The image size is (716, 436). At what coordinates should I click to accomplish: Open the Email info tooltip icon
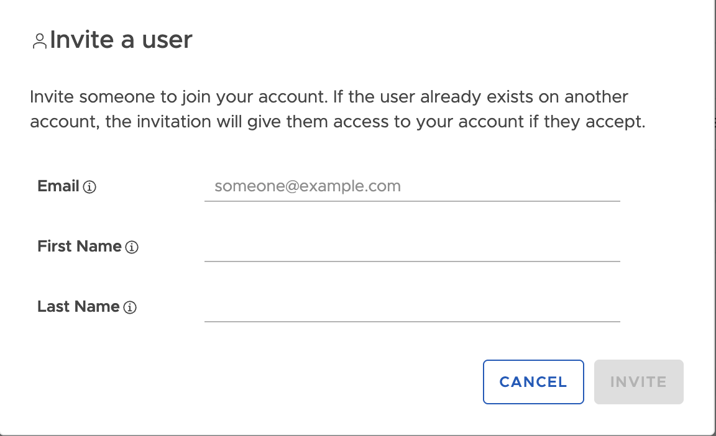[89, 186]
